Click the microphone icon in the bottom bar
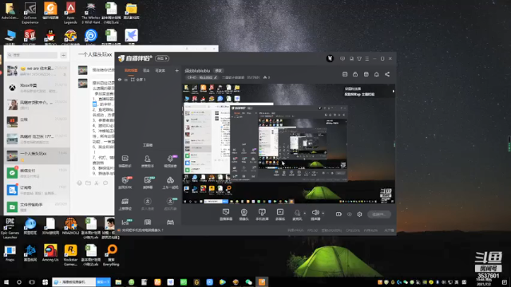Screen dimensions: 511x287 tap(297, 213)
